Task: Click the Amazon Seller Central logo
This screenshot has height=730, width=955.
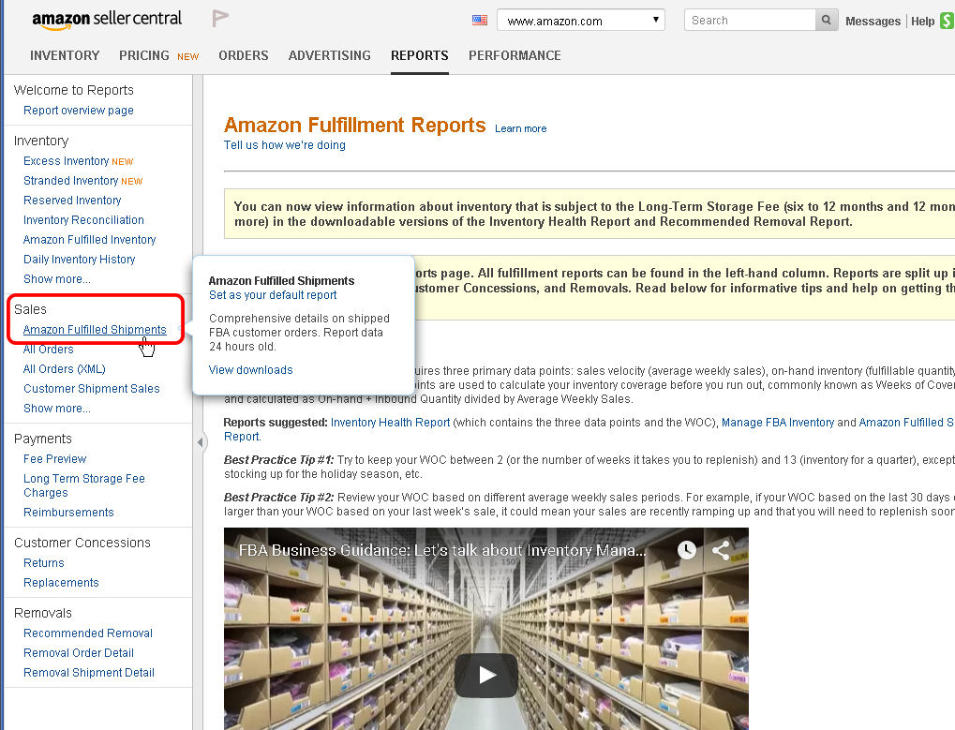Action: coord(107,20)
